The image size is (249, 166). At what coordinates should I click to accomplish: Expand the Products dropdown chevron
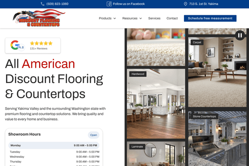[x=115, y=18]
